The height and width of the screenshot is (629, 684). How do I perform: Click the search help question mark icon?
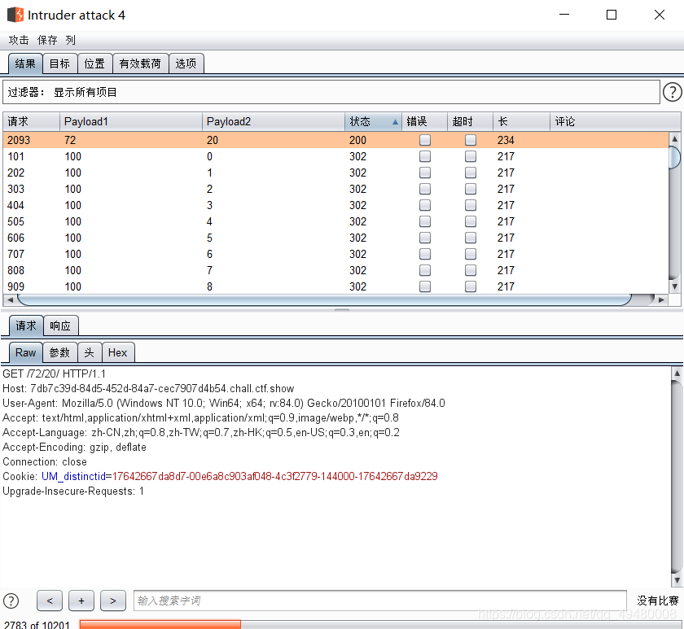(11, 601)
